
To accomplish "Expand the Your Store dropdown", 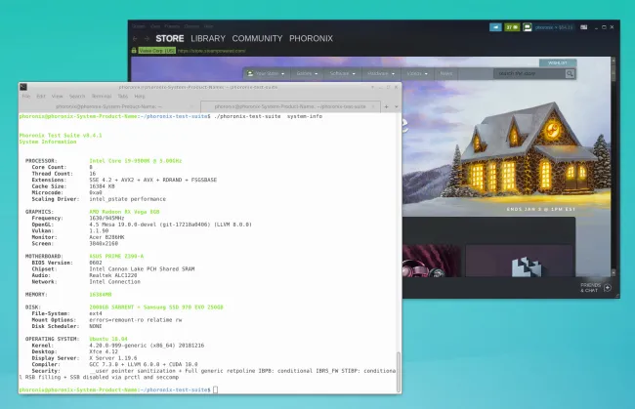I will click(x=266, y=73).
